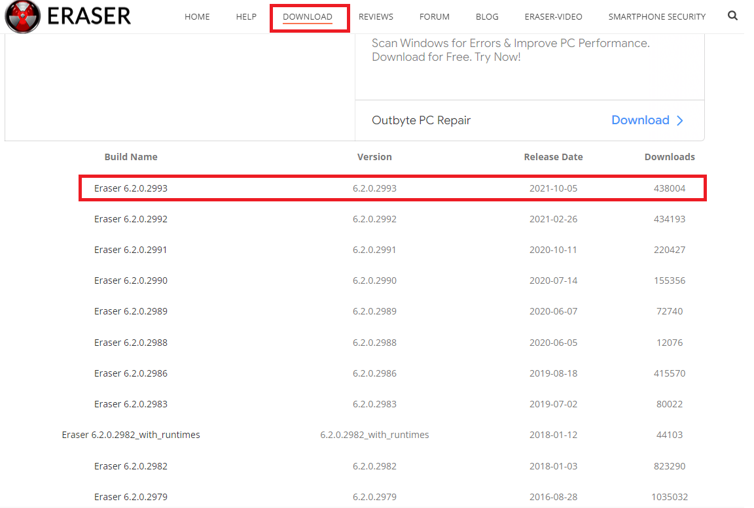
Task: Click release date 2016-08-28
Action: tap(554, 497)
